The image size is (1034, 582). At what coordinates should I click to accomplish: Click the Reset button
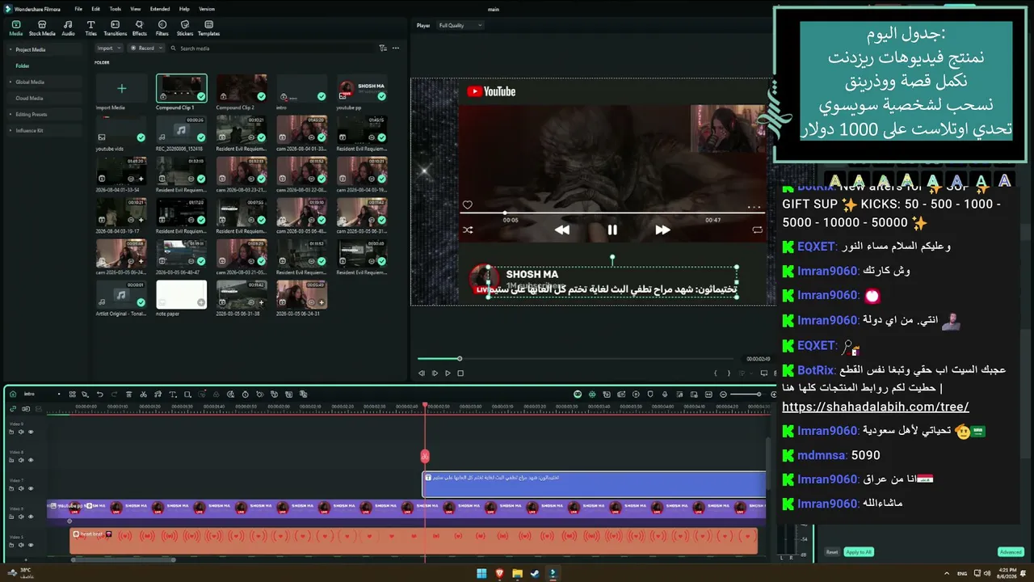point(832,552)
